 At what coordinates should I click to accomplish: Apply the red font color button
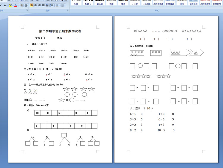click(x=16, y=5)
